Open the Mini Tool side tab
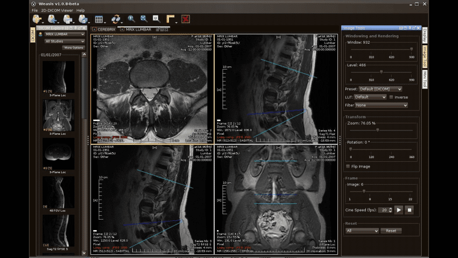 [425, 79]
